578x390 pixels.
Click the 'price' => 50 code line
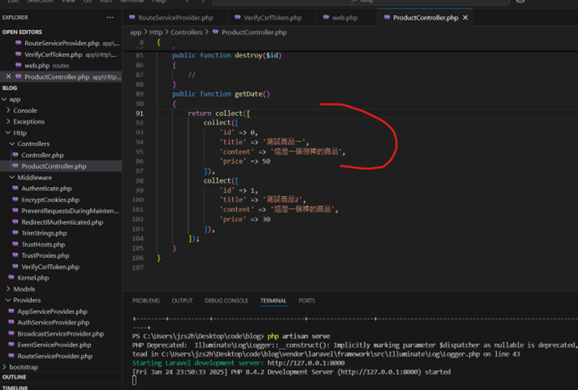pos(245,161)
